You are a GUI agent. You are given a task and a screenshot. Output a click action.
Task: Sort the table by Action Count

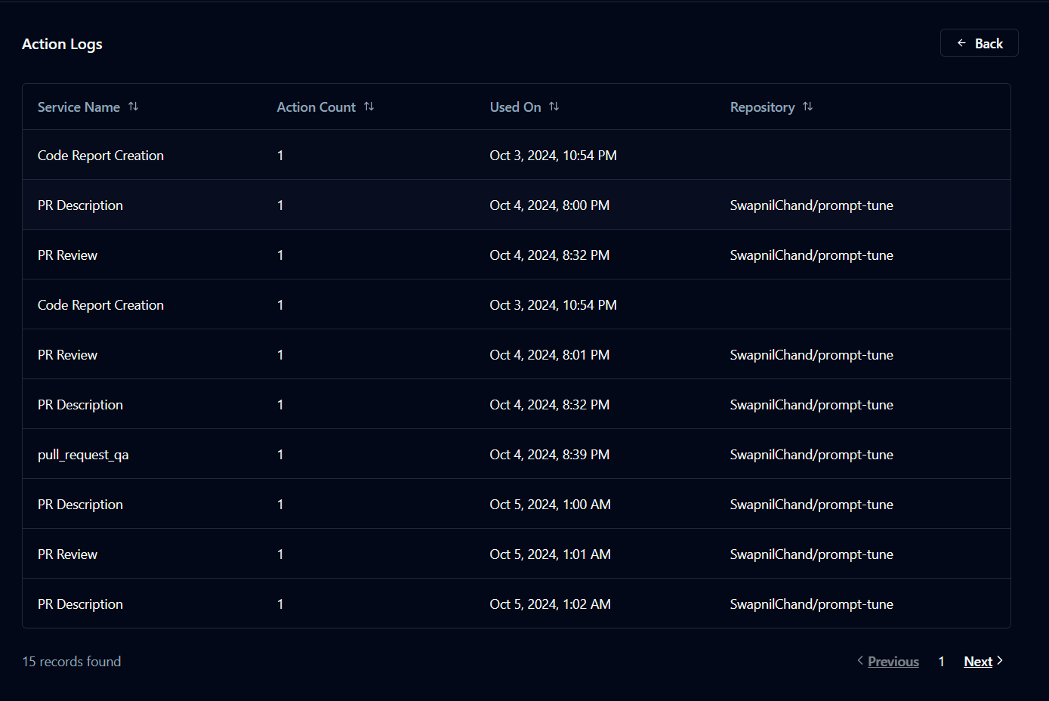pos(369,107)
